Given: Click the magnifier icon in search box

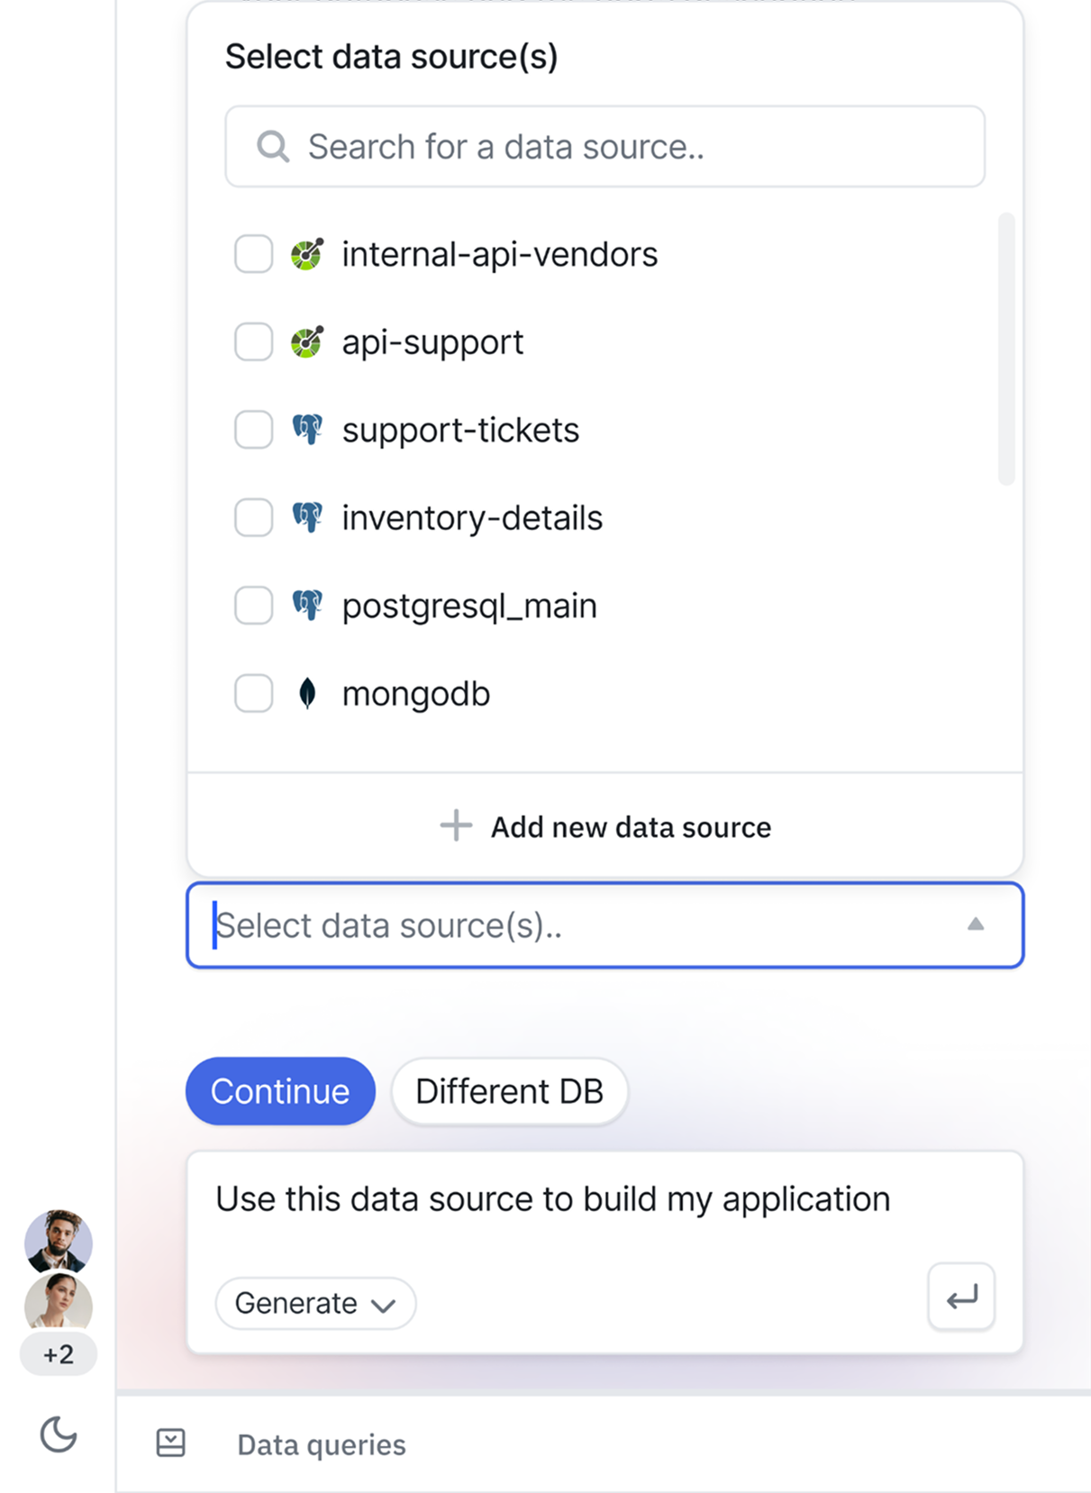Looking at the screenshot, I should 273,146.
